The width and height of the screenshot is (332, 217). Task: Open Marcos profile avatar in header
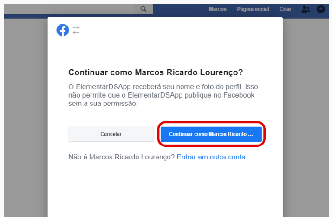(201, 9)
